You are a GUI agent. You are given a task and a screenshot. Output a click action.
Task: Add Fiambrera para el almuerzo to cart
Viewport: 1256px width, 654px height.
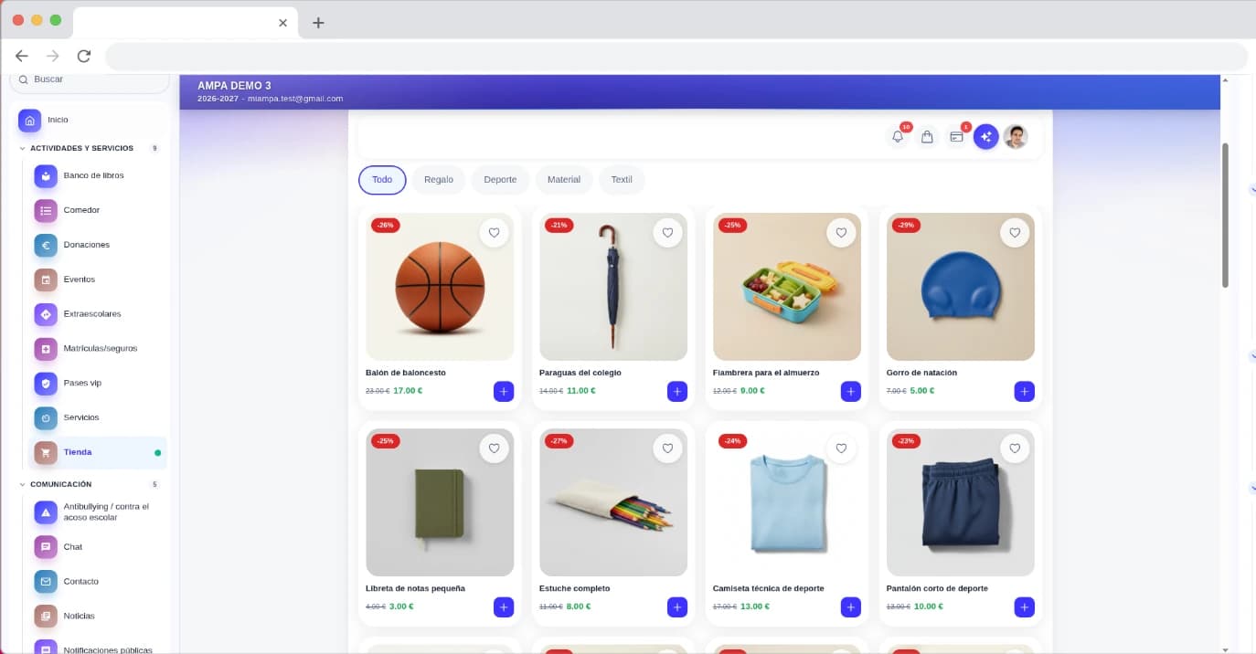[851, 391]
